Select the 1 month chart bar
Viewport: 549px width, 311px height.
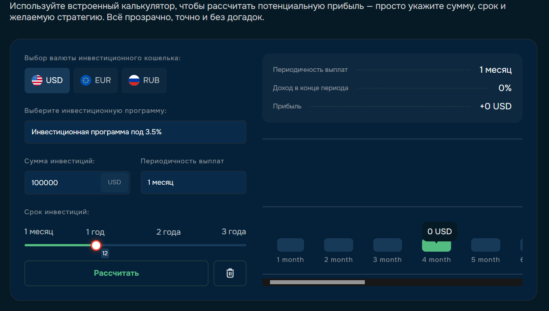[x=290, y=245]
